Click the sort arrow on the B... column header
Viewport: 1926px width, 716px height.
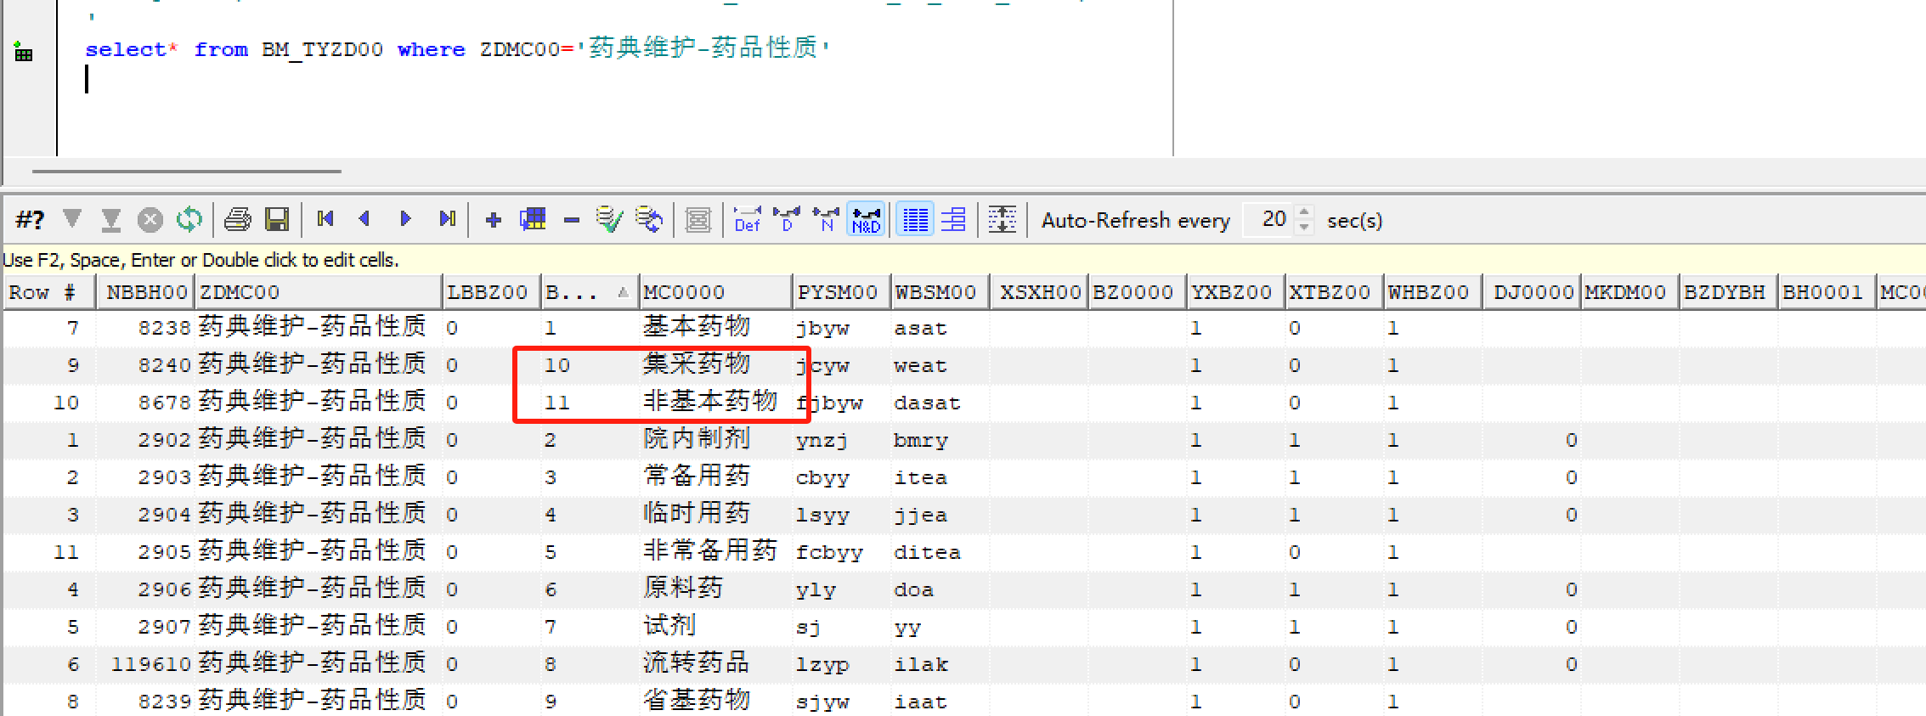[623, 292]
